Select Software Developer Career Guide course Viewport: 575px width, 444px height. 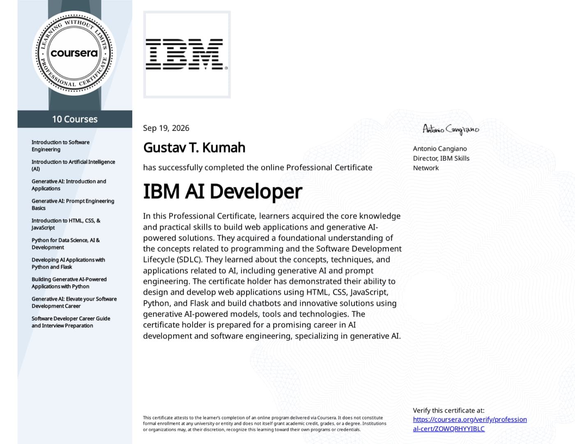coord(71,322)
